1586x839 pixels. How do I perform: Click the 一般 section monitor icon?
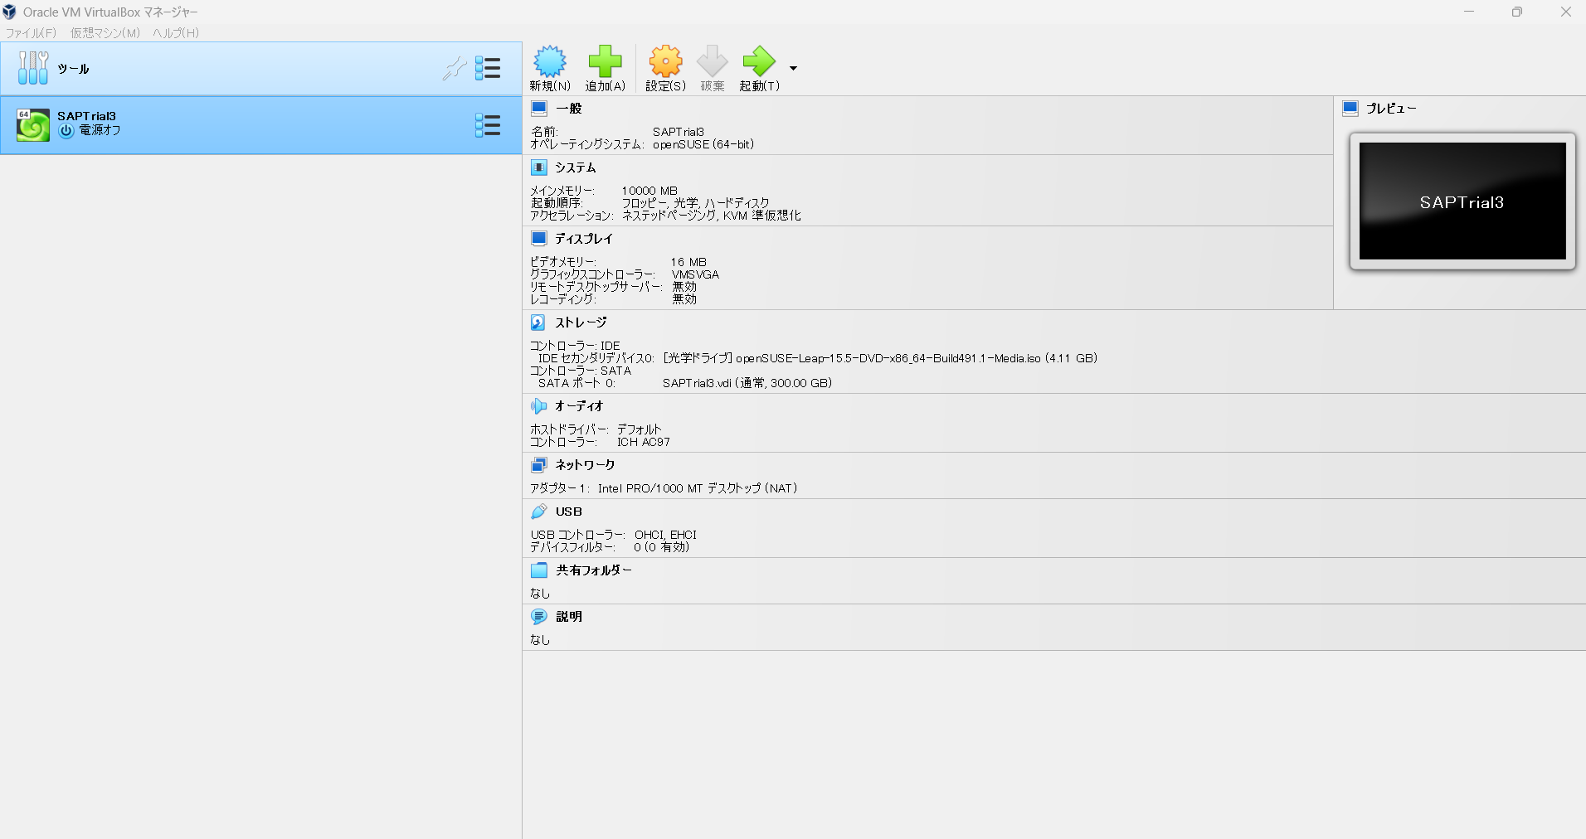(x=539, y=109)
